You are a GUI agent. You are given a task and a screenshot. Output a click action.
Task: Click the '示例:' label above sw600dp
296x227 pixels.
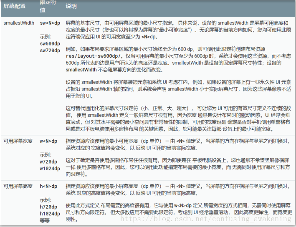tap(46, 37)
